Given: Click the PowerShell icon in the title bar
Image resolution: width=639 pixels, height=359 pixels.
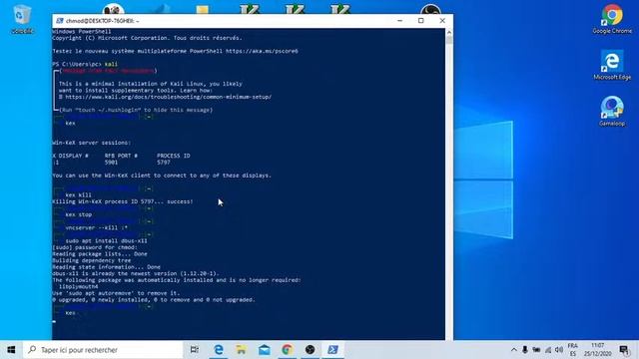Looking at the screenshot, I should (x=60, y=21).
